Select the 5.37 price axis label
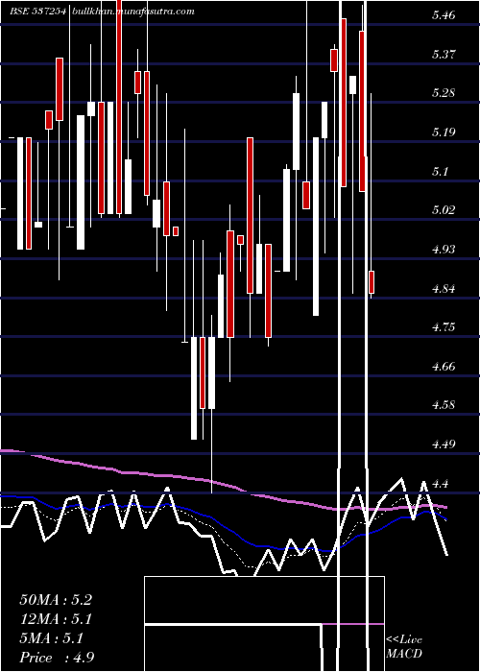Viewport: 480px width, 672px height. click(x=444, y=55)
